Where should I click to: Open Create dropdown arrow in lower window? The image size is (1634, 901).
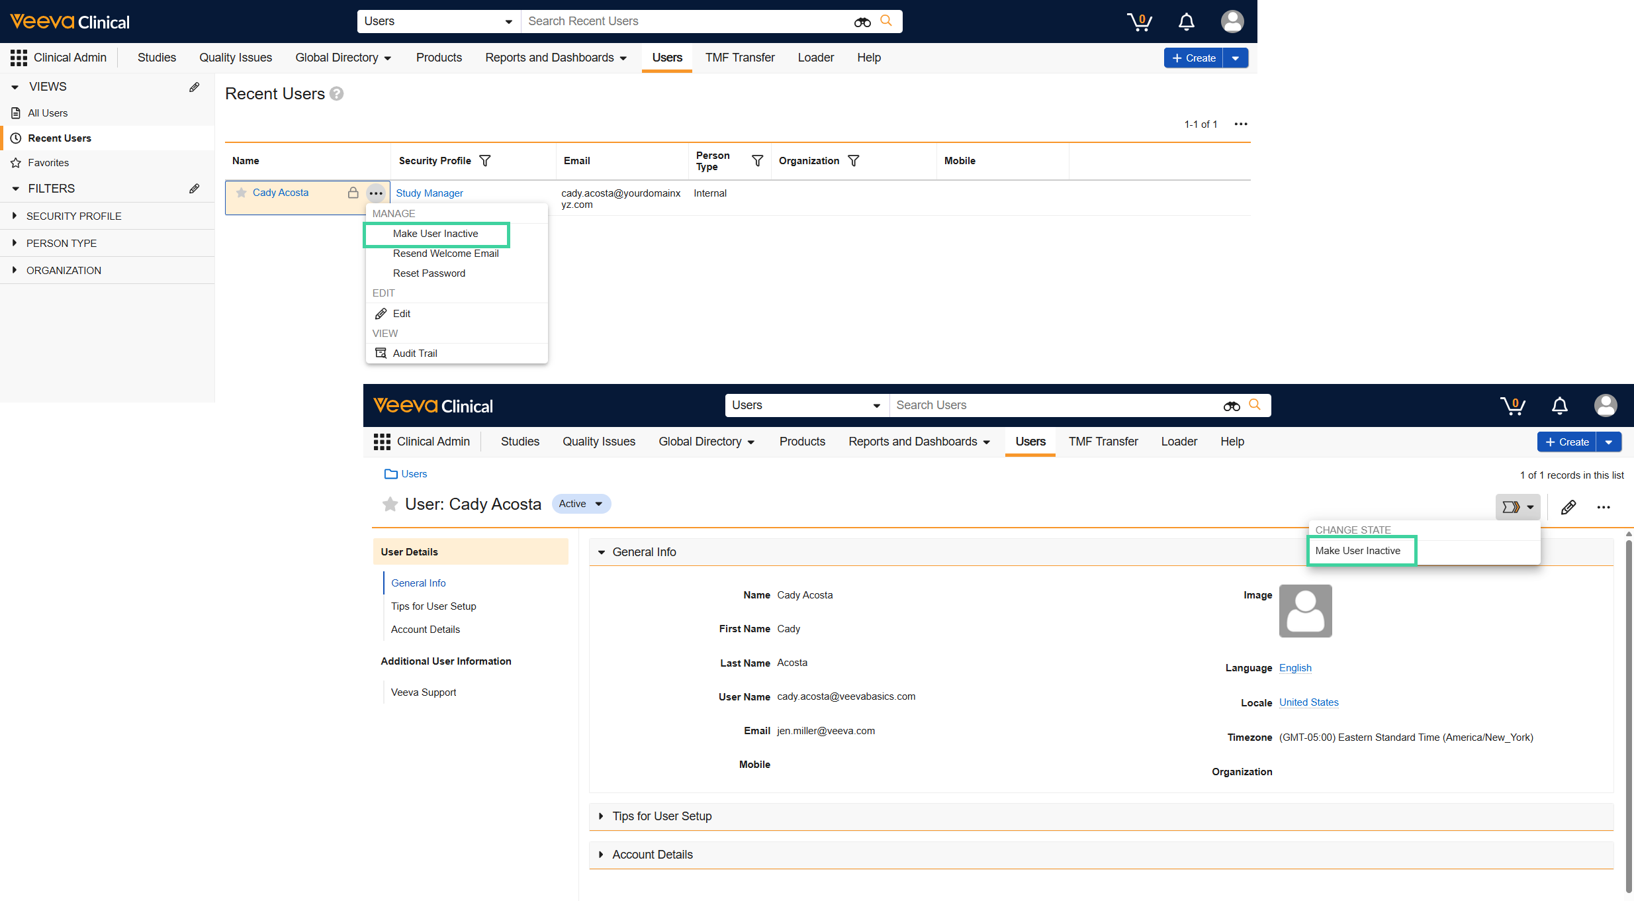tap(1609, 442)
